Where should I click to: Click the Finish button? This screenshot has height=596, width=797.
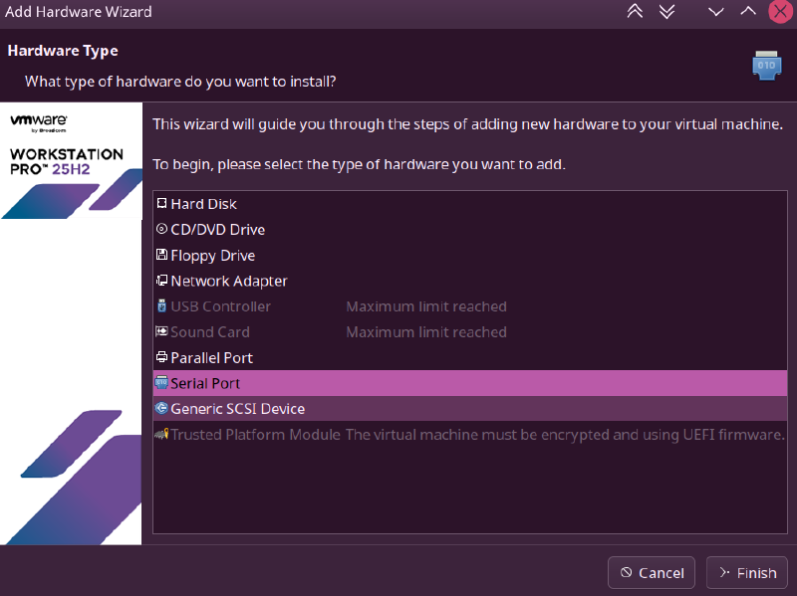click(746, 572)
